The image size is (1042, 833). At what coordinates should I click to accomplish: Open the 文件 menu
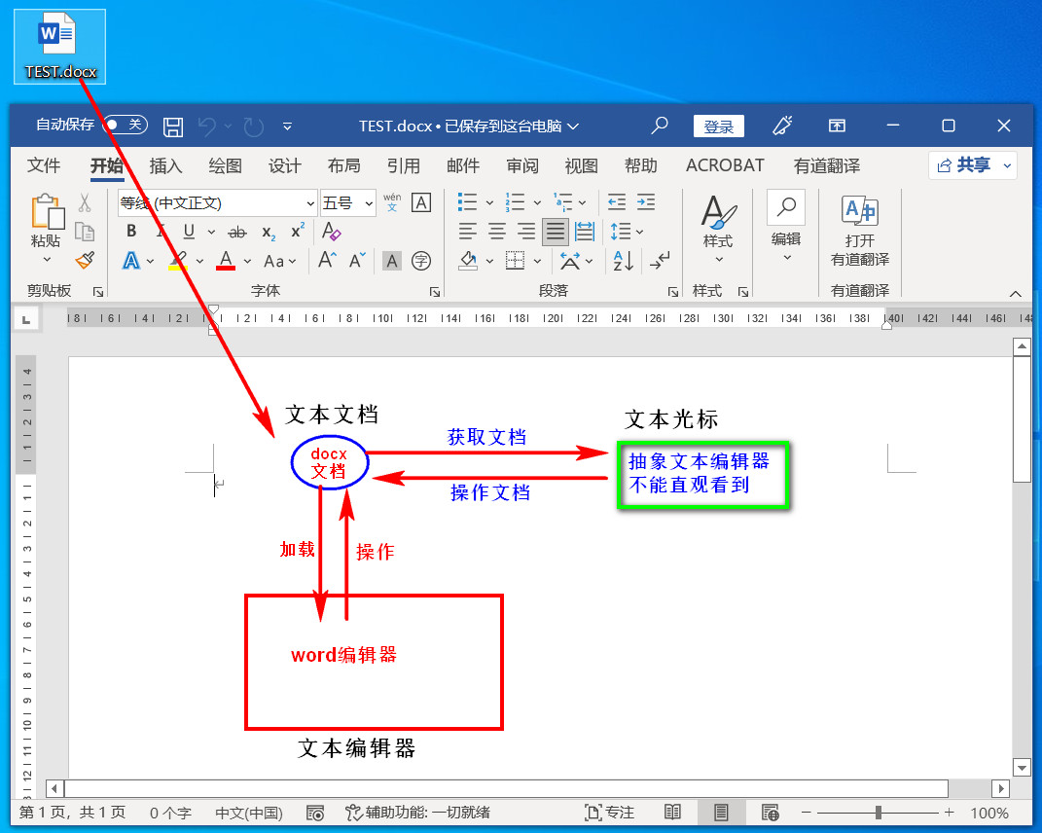tap(43, 165)
